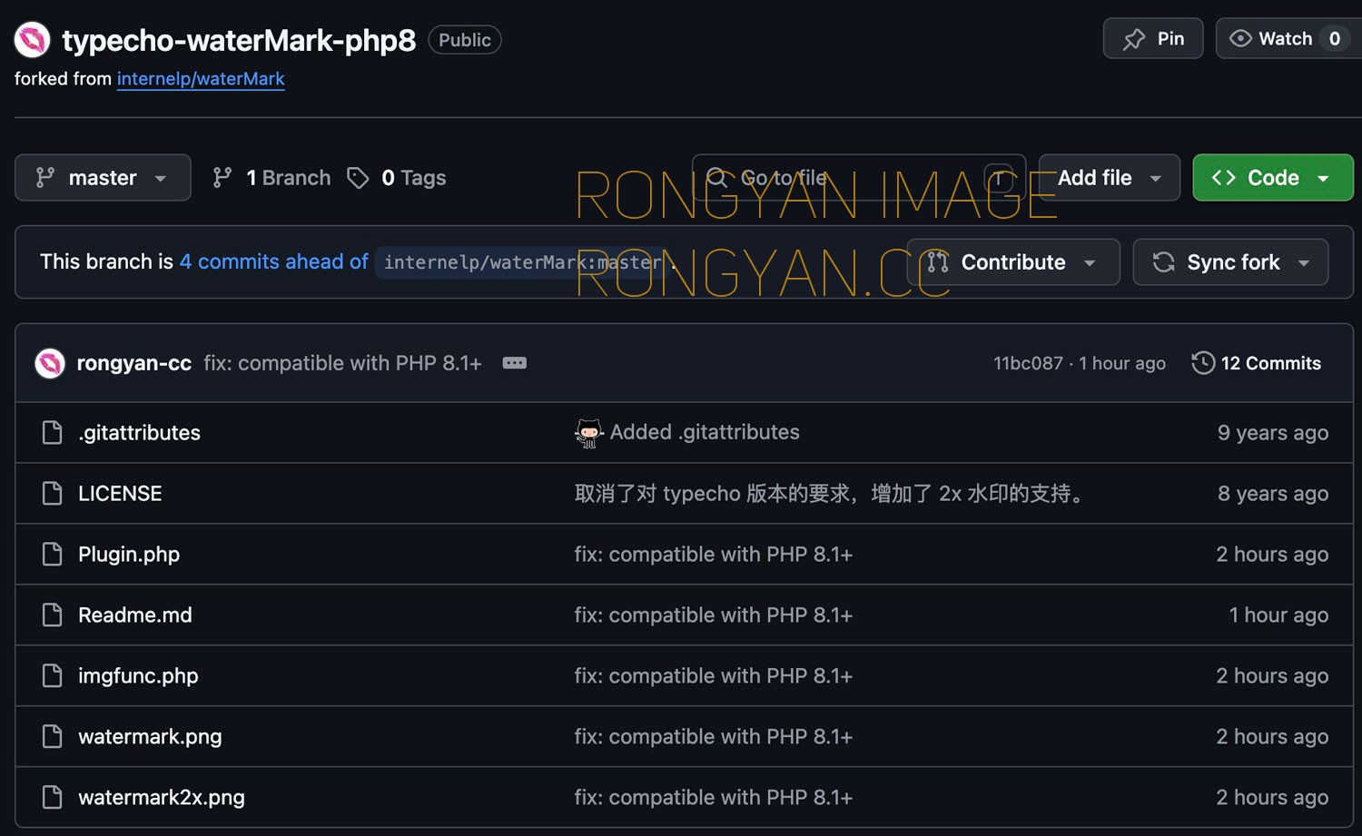Screen dimensions: 1362x836
Task: Open the Added .gitattributes commit message
Action: pos(705,432)
